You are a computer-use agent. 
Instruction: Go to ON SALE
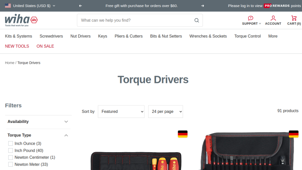pyautogui.click(x=45, y=46)
